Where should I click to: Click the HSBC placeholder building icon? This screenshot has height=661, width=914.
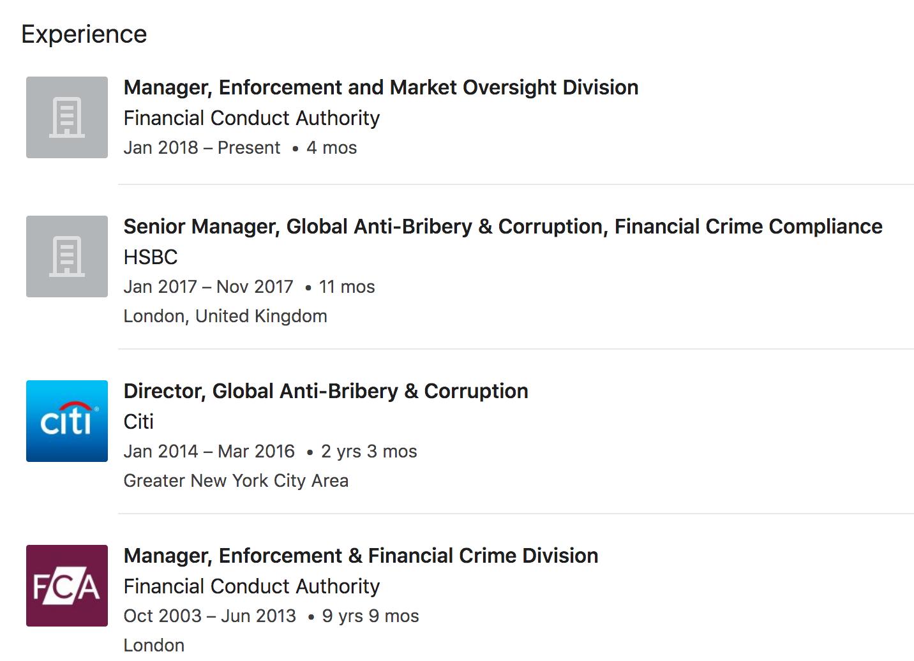pyautogui.click(x=67, y=256)
